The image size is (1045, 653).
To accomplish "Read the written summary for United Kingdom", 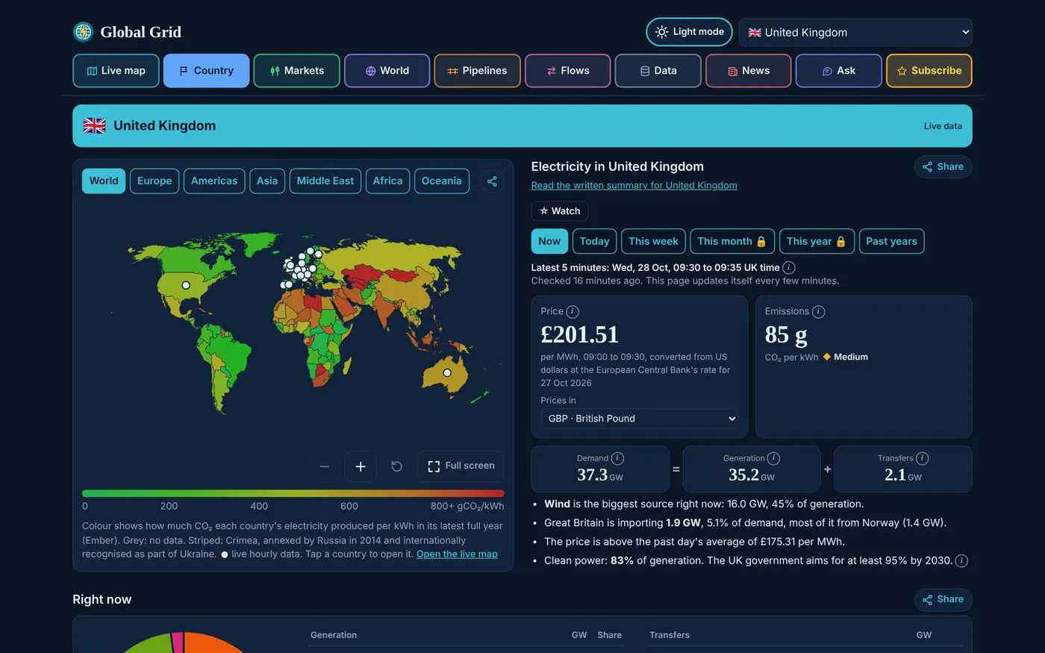I will tap(634, 186).
